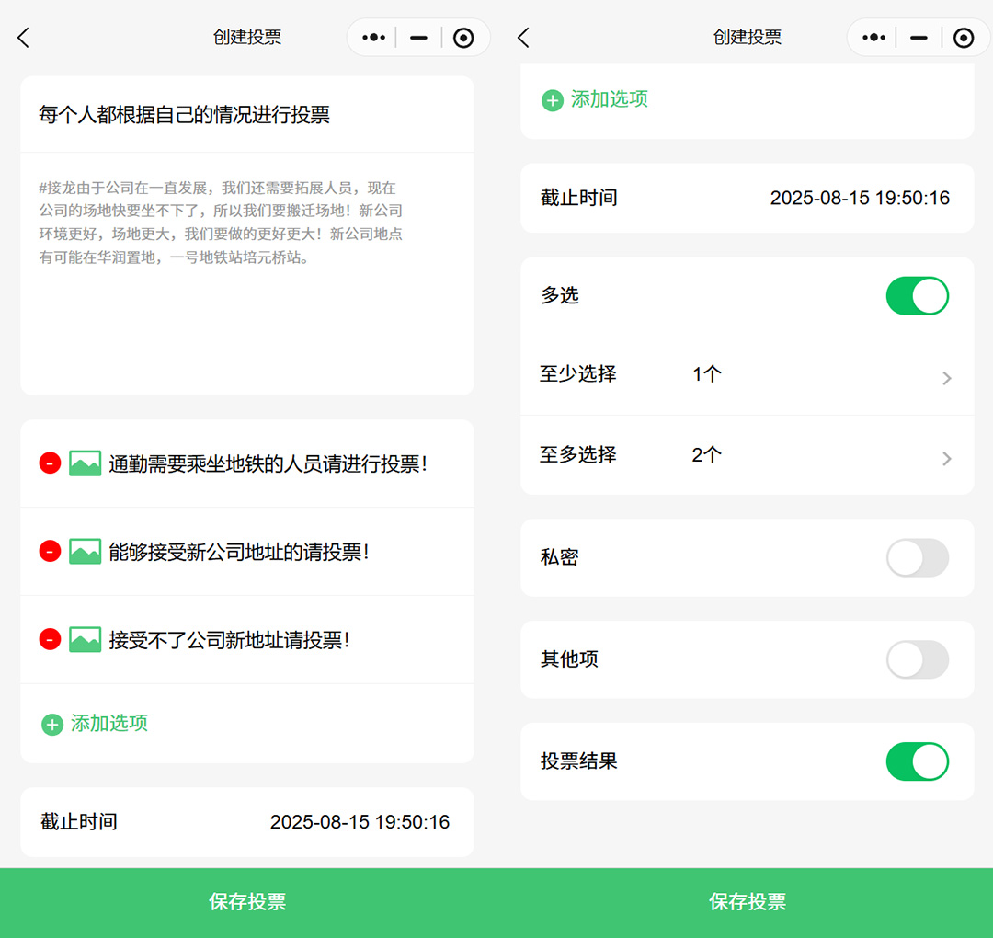
Task: Edit option text 通勤需要乘坐地铁的人员请进行投票
Action: tap(268, 463)
